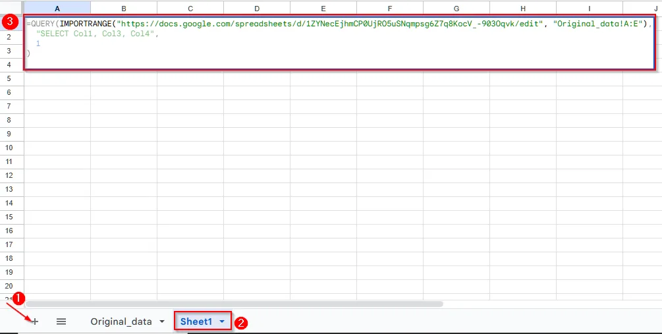Select column C header
This screenshot has height=334, width=662.
(x=190, y=8)
